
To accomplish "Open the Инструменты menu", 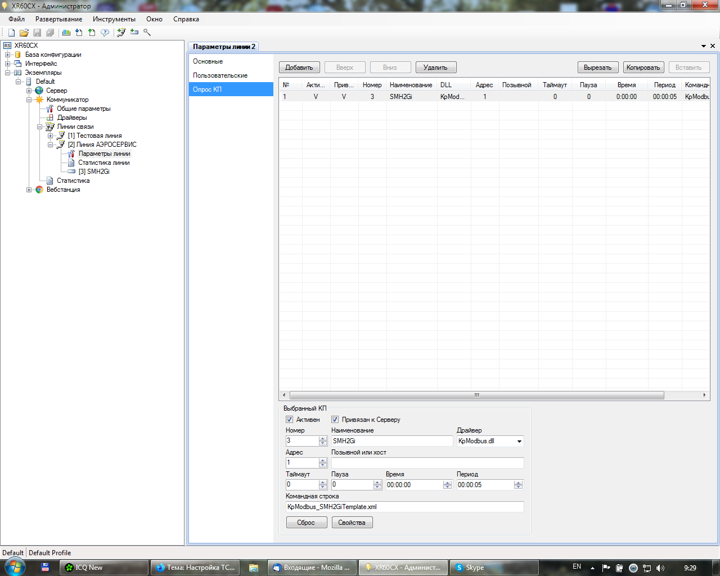I will point(114,19).
